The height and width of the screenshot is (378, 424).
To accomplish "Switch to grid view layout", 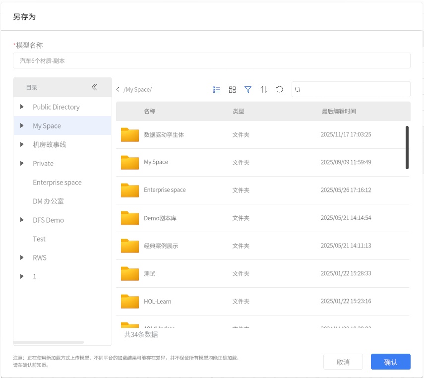I will [x=232, y=90].
